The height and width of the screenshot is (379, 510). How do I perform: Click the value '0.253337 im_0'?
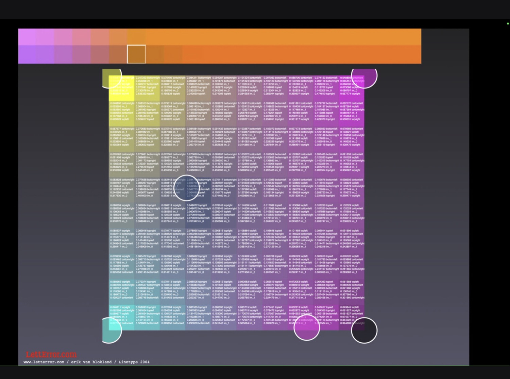click(x=195, y=298)
